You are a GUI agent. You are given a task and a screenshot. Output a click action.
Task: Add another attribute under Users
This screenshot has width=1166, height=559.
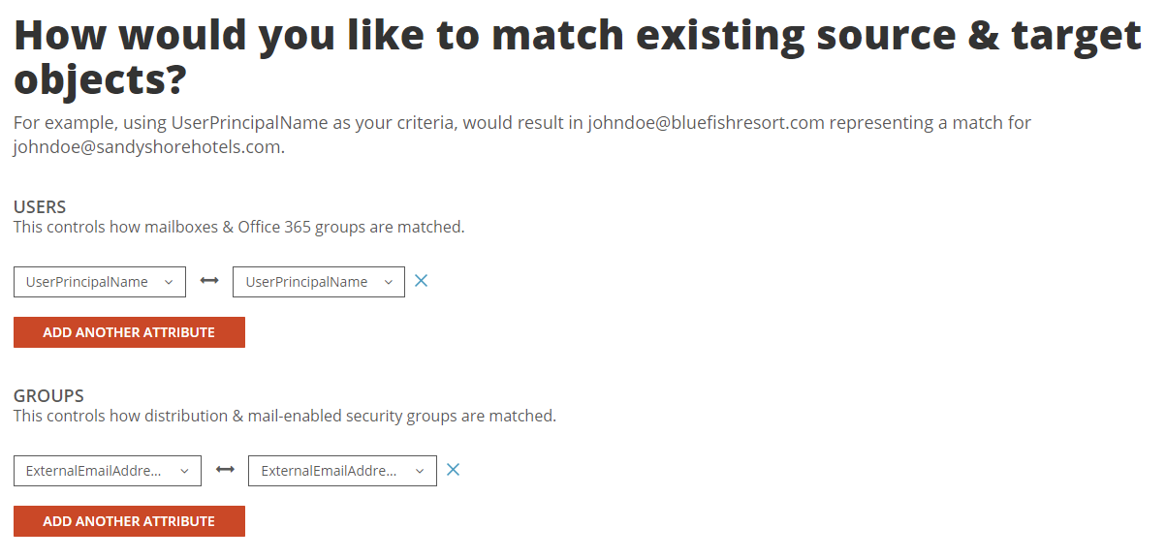click(129, 332)
